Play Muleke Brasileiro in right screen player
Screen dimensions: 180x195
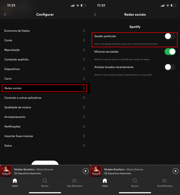click(176, 171)
